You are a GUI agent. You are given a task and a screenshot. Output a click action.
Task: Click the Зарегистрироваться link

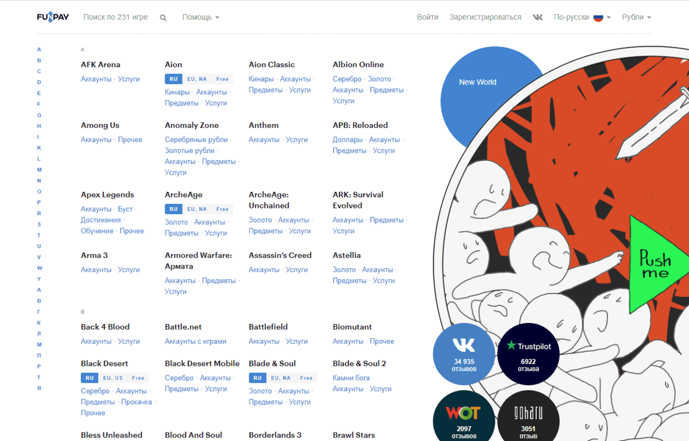(485, 17)
